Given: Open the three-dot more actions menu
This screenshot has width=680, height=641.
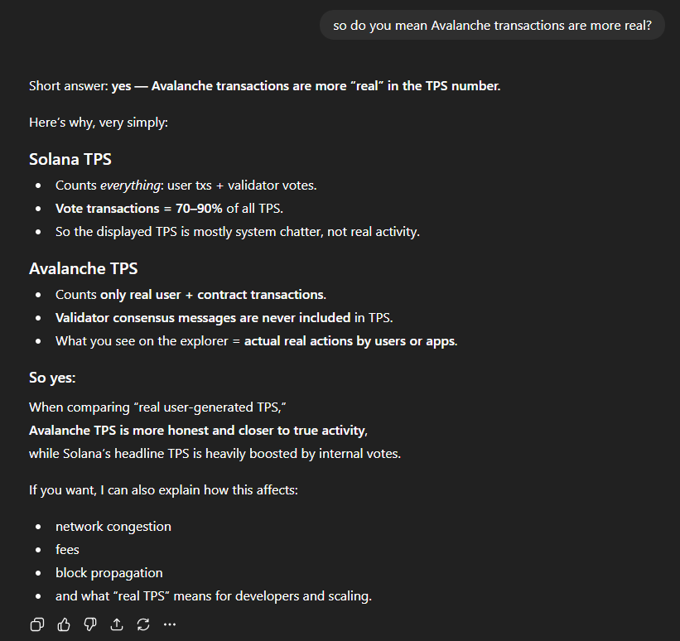Looking at the screenshot, I should coord(170,624).
